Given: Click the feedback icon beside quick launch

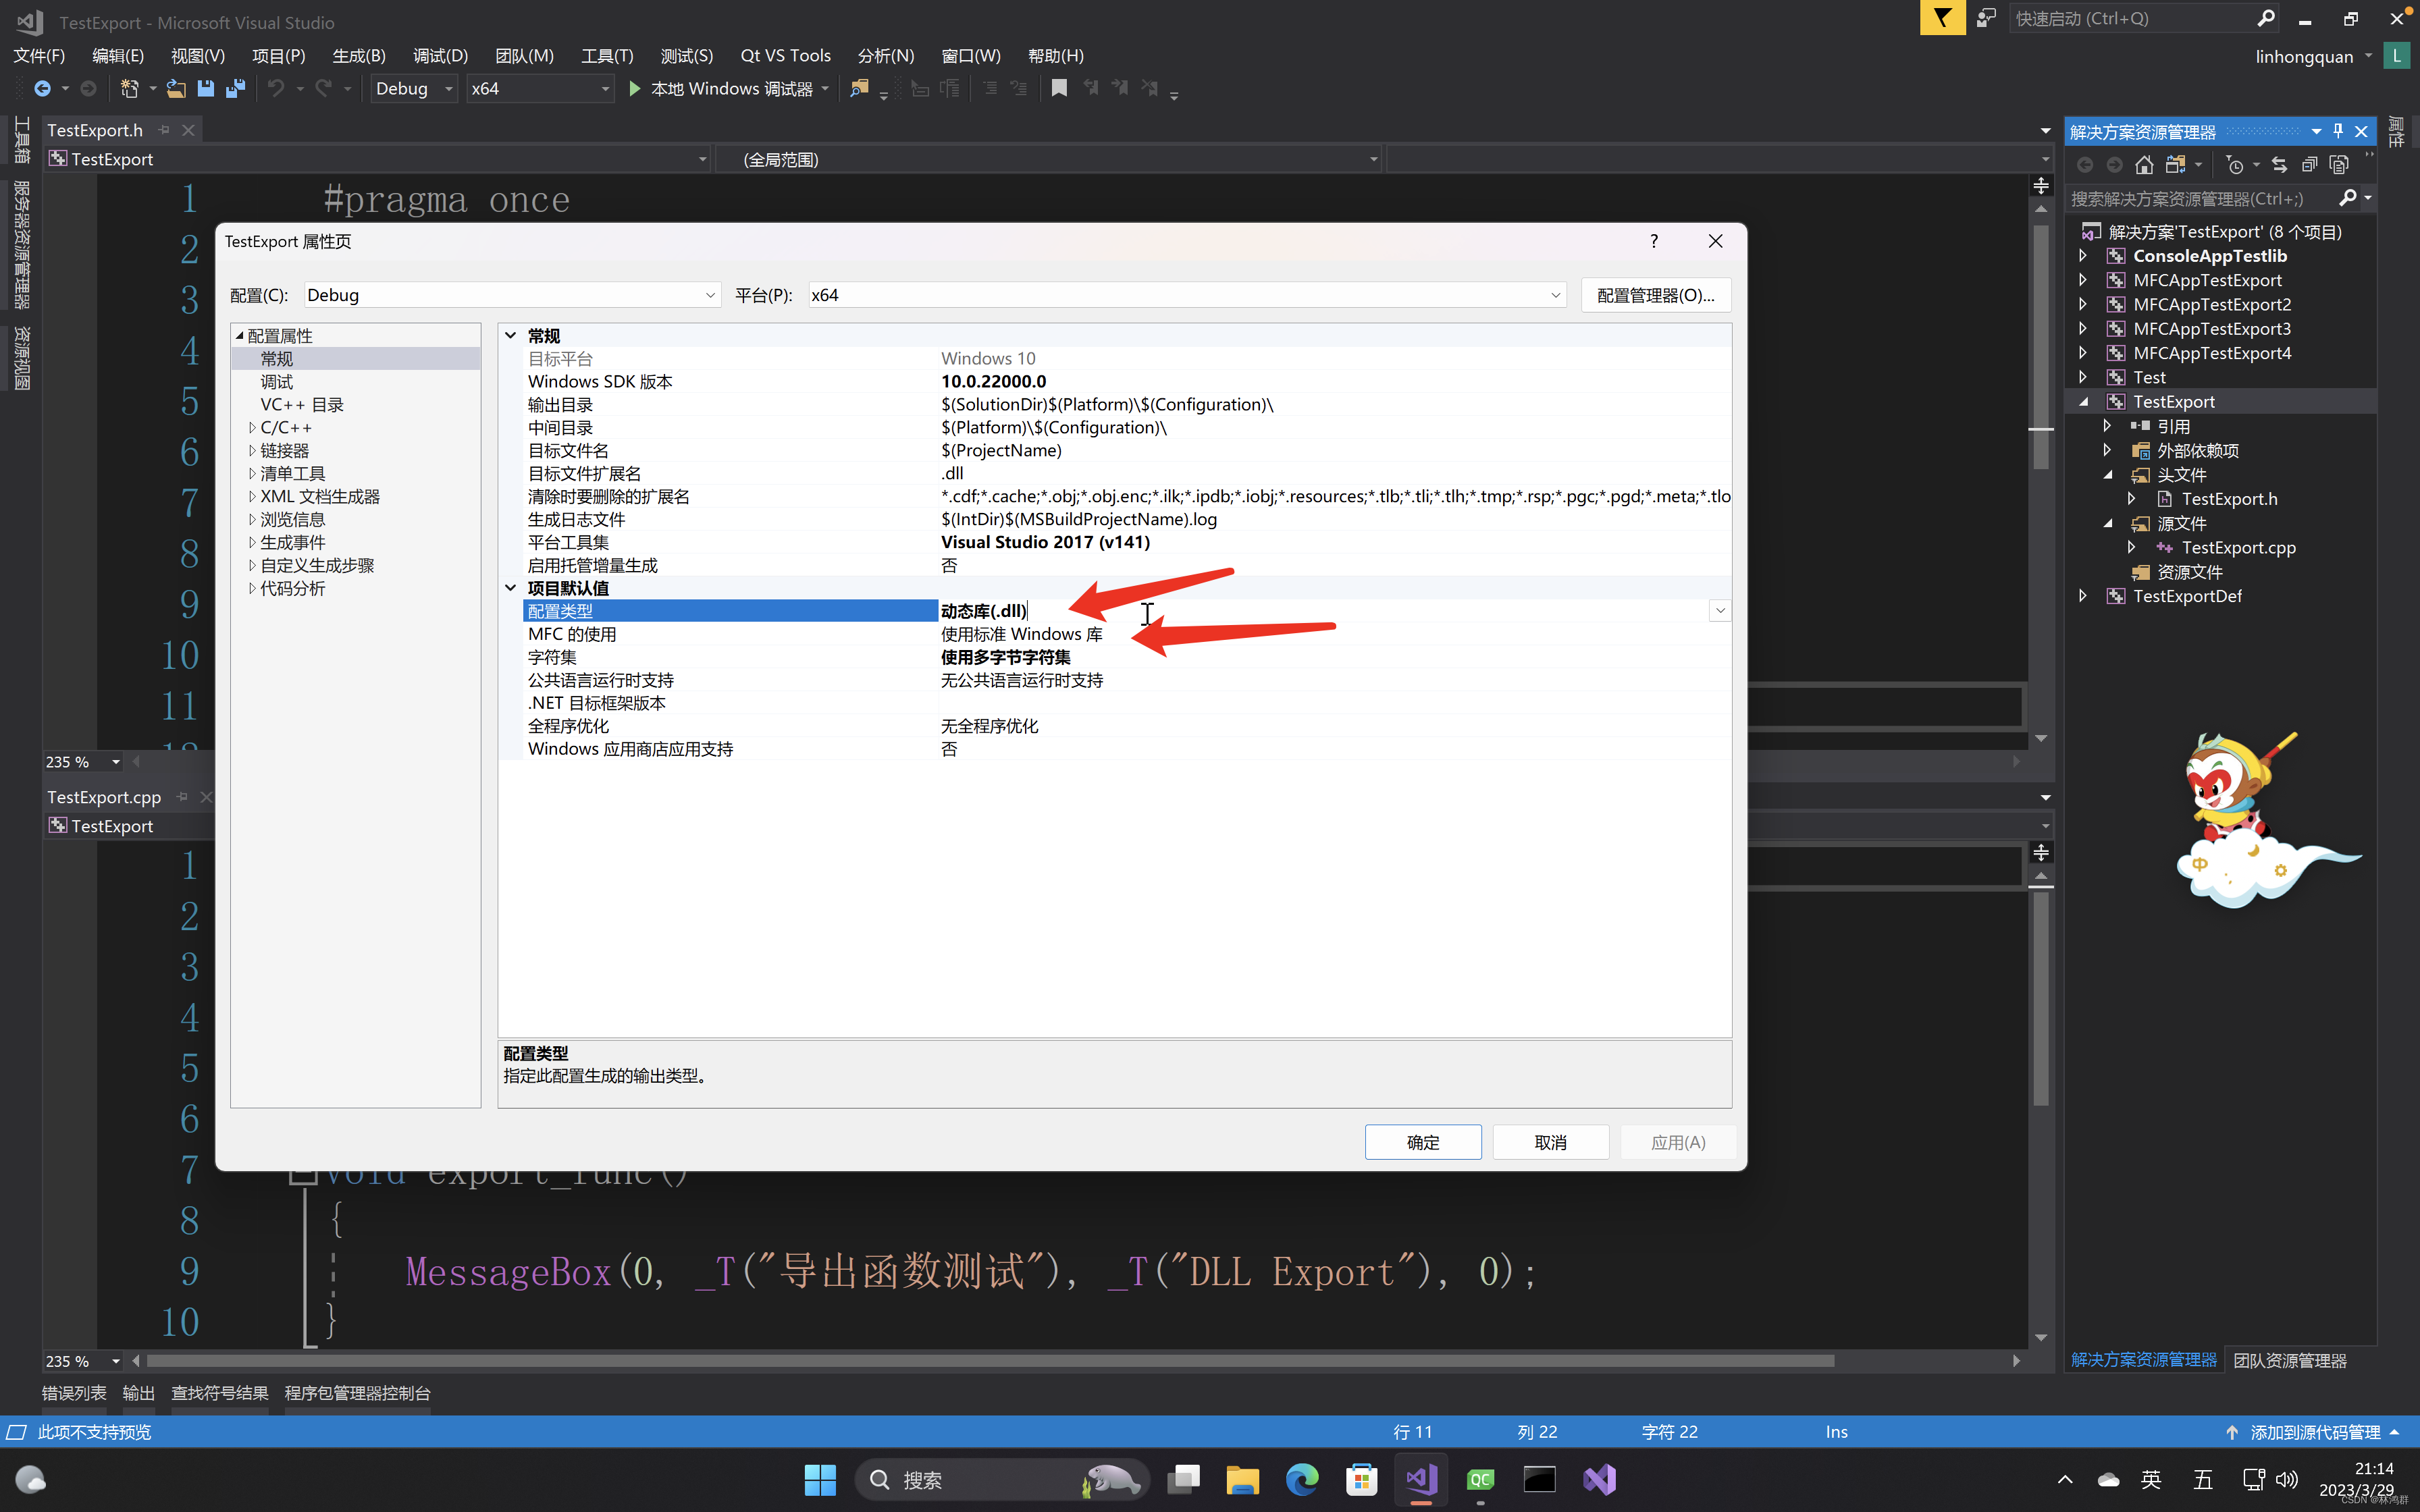Looking at the screenshot, I should pyautogui.click(x=1987, y=18).
